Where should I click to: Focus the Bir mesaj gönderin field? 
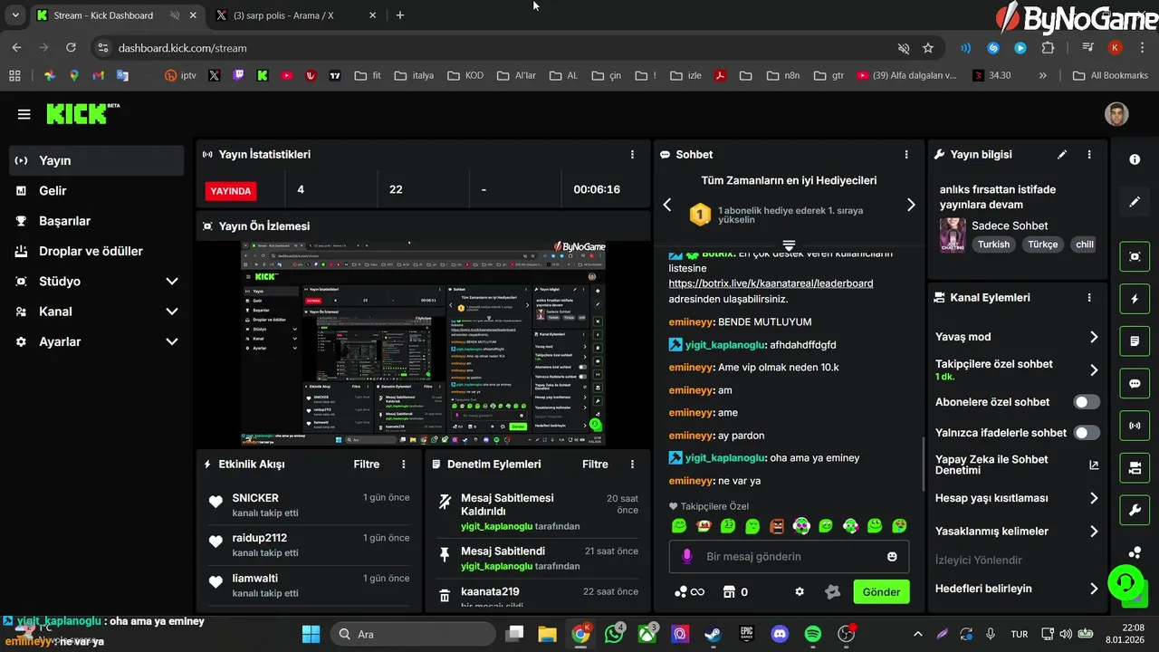click(x=789, y=556)
